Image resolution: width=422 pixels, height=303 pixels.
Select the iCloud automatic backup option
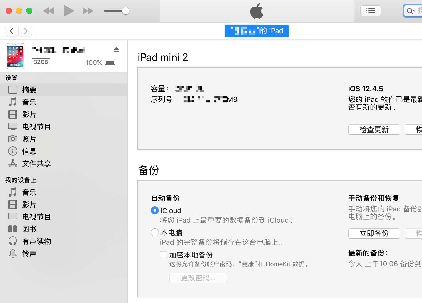click(155, 210)
